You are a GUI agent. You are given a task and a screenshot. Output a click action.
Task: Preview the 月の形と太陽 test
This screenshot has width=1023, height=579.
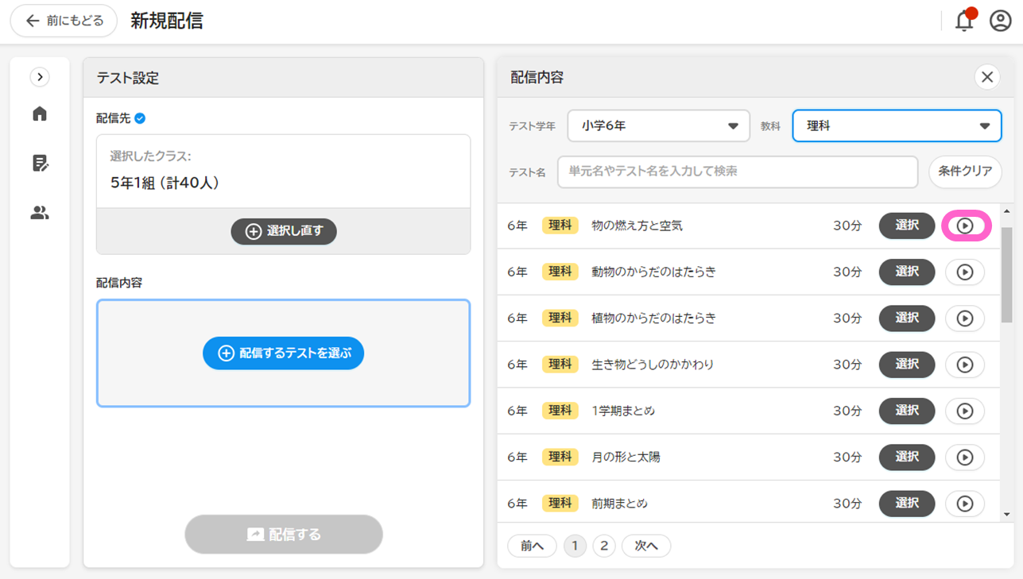point(965,457)
